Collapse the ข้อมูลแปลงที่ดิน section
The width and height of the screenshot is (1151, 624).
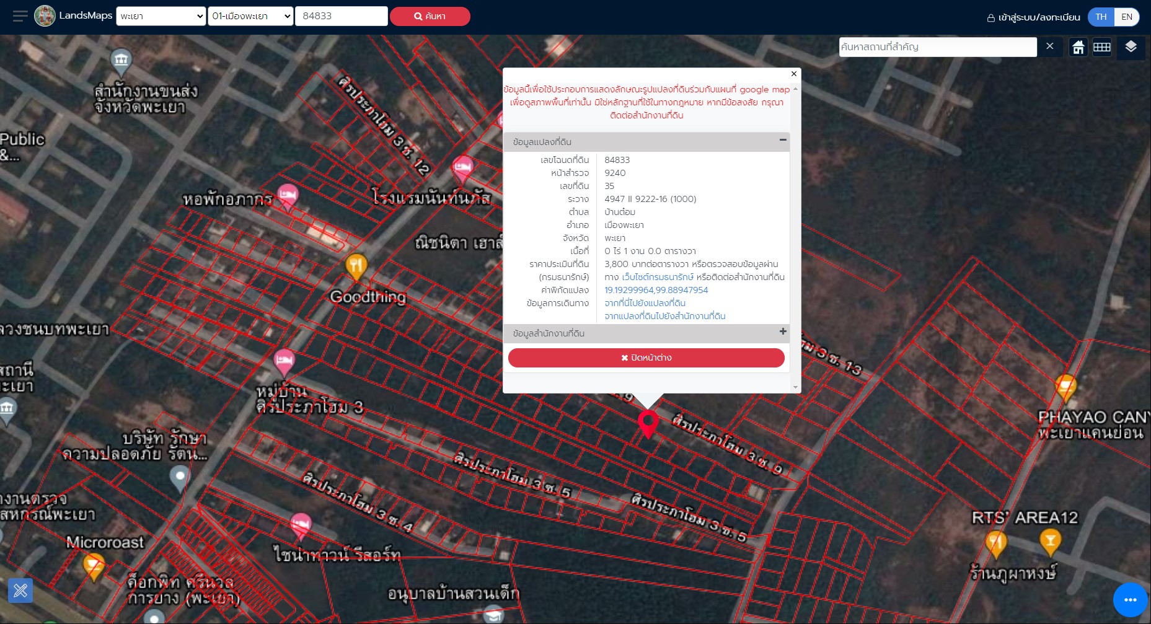click(783, 140)
